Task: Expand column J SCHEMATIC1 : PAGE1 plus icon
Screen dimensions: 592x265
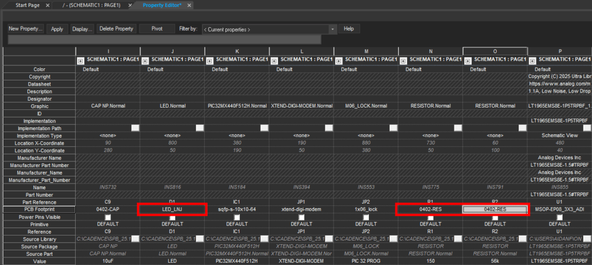Action: tap(145, 60)
